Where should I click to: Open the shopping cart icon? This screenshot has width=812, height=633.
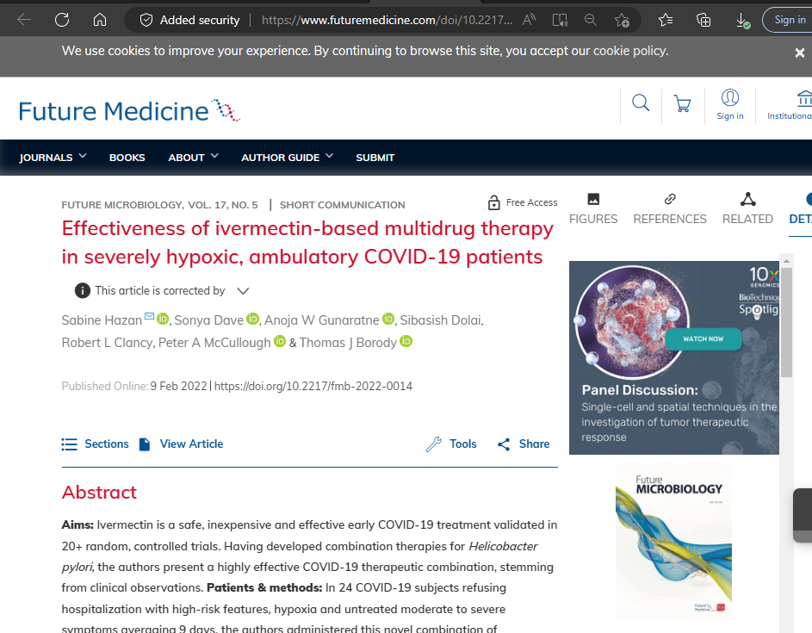(682, 103)
